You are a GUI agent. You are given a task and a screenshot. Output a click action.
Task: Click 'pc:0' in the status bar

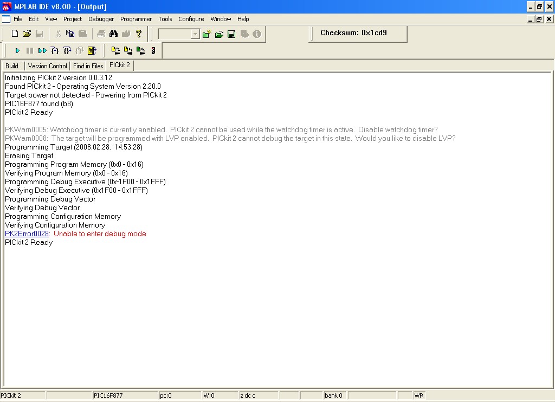(x=180, y=395)
